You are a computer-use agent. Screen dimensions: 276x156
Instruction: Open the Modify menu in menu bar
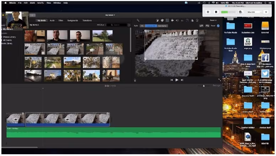41,3
